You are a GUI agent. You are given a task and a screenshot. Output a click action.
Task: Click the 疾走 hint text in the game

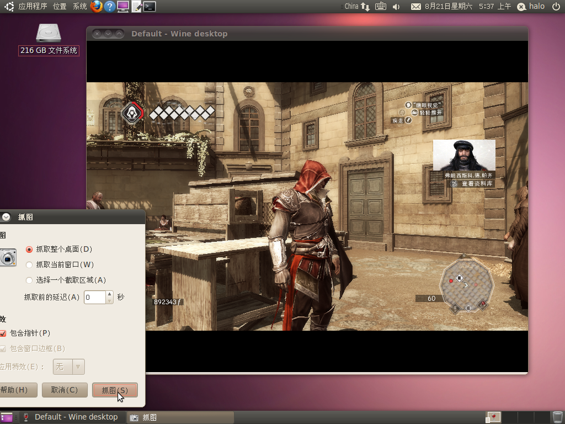click(x=398, y=120)
